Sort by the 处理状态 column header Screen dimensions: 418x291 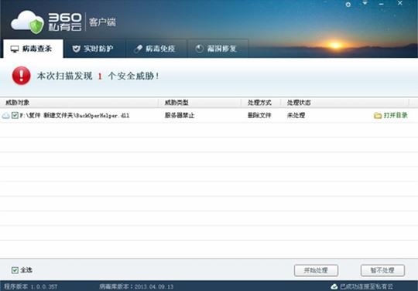344,103
